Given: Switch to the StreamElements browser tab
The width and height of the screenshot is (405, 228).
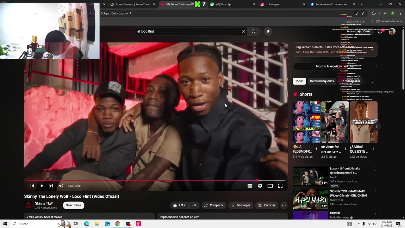Looking at the screenshot, I should click(x=133, y=4).
